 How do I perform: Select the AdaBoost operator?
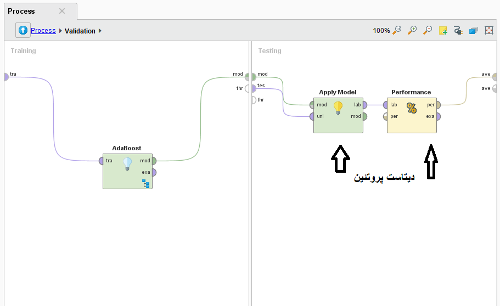click(x=127, y=170)
